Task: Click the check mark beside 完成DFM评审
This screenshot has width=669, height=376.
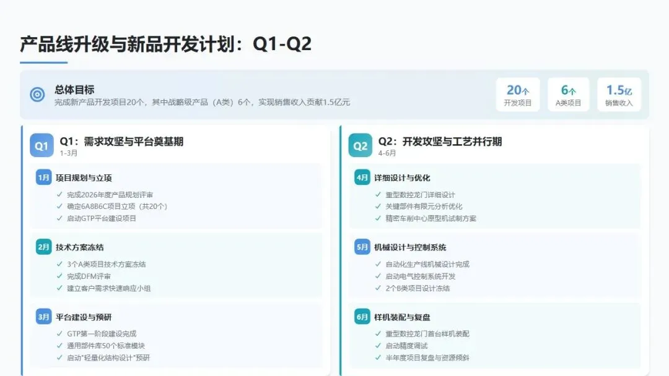Action: pyautogui.click(x=59, y=276)
